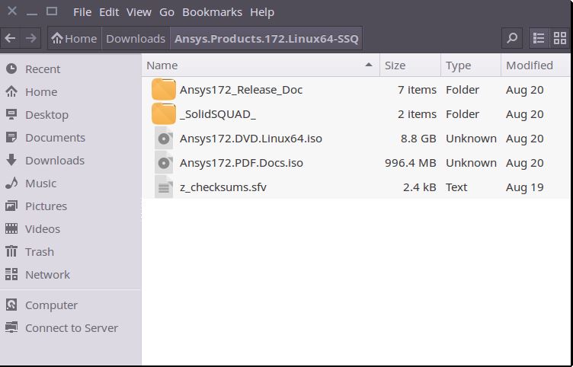Open Recent label in the sidebar
Image resolution: width=573 pixels, height=367 pixels.
pyautogui.click(x=43, y=69)
